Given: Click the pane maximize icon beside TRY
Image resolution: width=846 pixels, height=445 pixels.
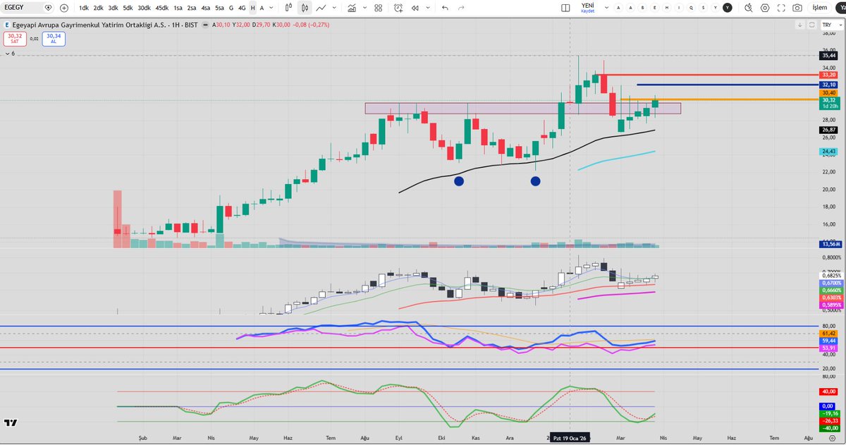Looking at the screenshot, I should coord(811,24).
